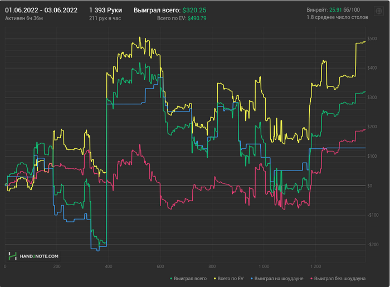The image size is (390, 287).
Task: Click the 200 x-axis label
Action: coord(57,266)
